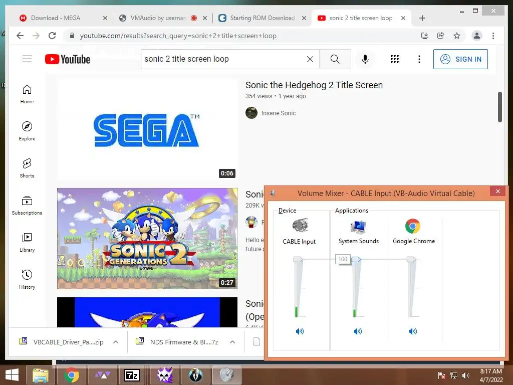Mute CABLE Input device
Screen dimensions: 513x385
point(300,331)
